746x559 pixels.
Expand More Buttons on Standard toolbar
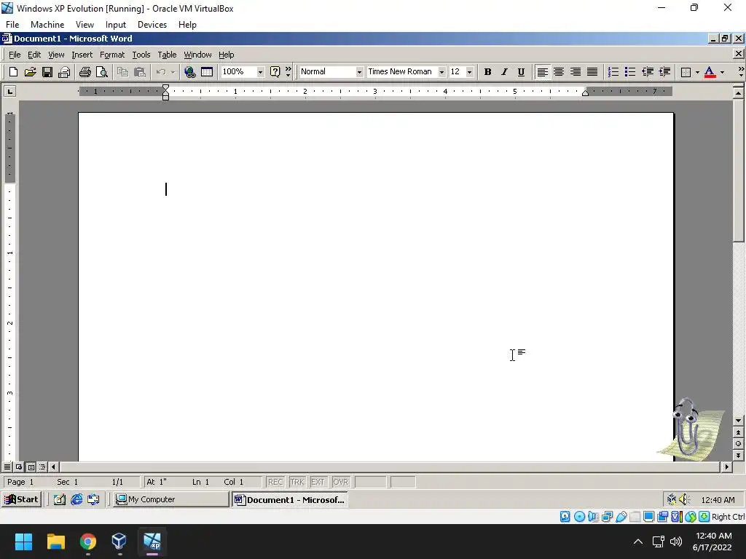[x=288, y=72]
